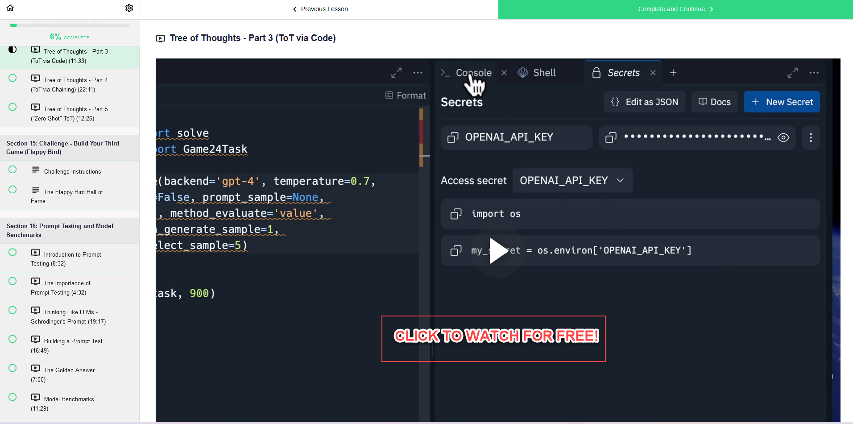Open lesson Tree of Thoughts - Part 3

(70, 56)
